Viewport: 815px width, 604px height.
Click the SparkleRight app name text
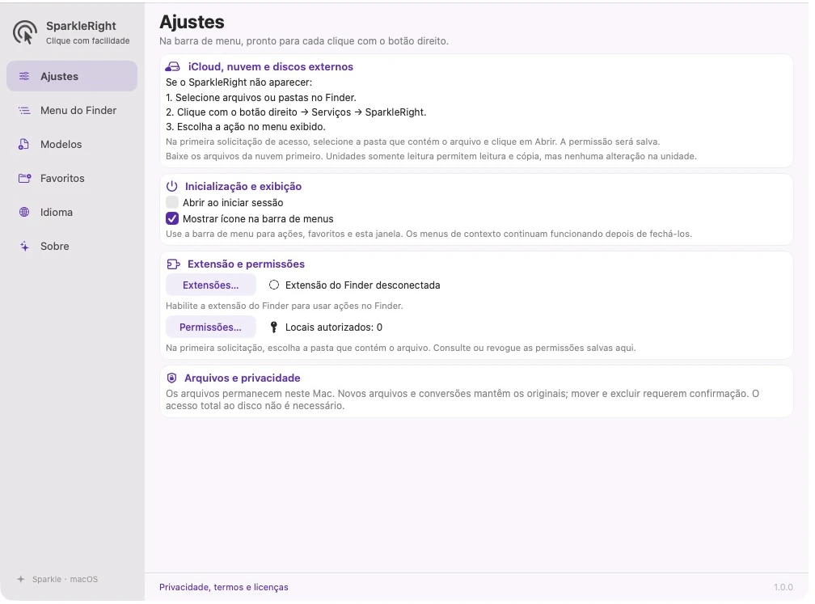81,26
